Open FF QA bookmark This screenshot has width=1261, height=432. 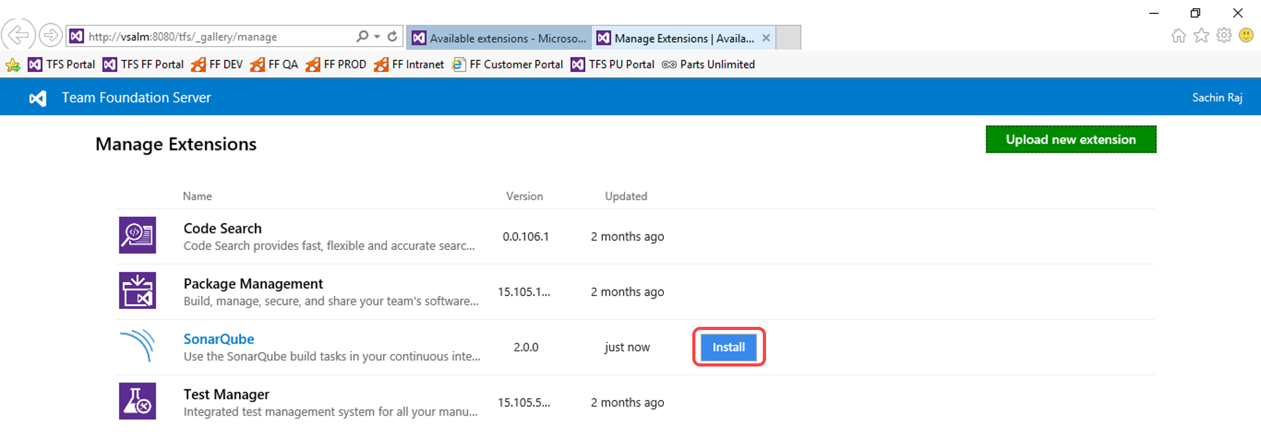pyautogui.click(x=274, y=64)
